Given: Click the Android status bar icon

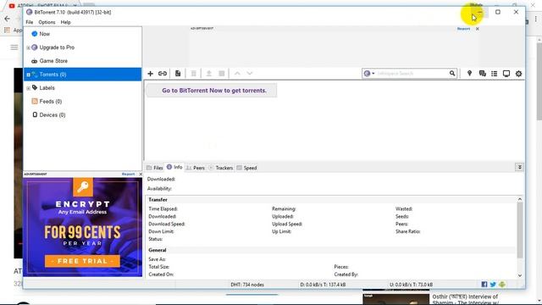Looking at the screenshot, I should (502, 285).
